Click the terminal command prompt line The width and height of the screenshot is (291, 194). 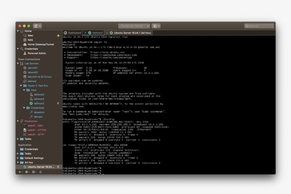pos(83,173)
